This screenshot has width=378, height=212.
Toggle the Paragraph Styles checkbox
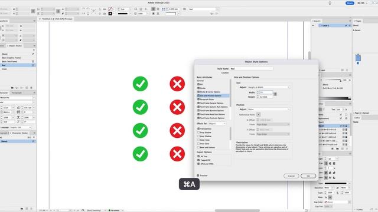[198, 100]
